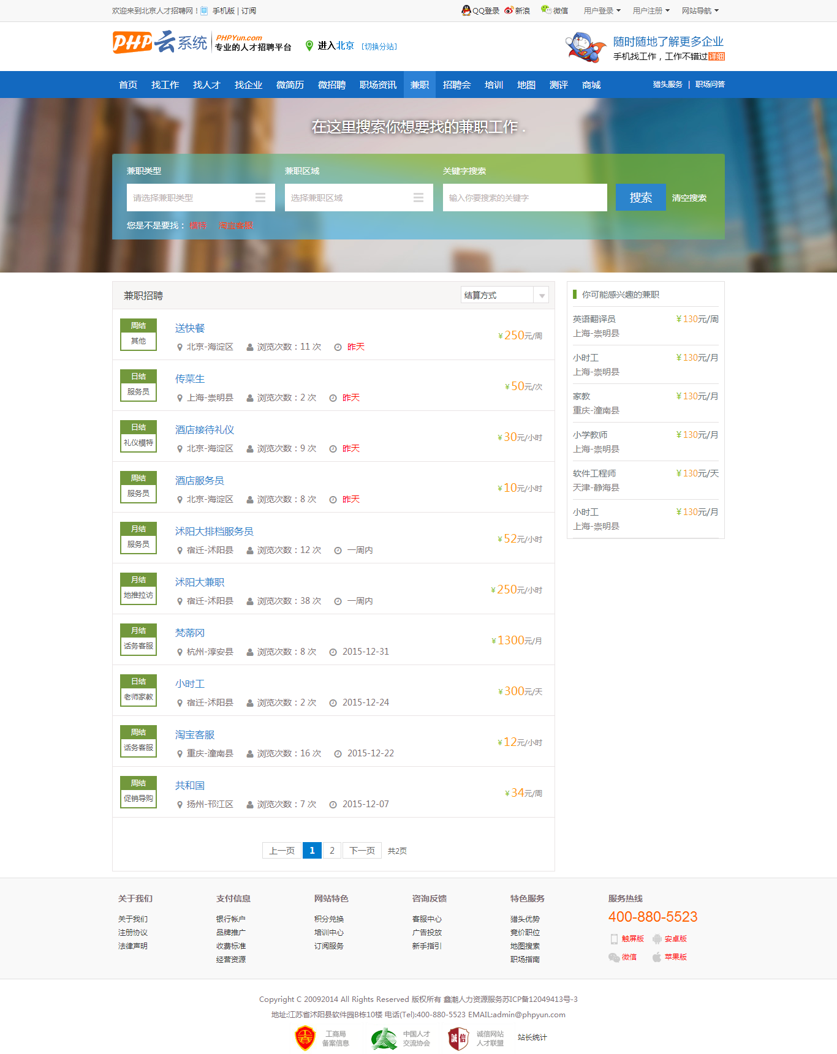
Task: Click the blue 搜索 button
Action: (641, 197)
